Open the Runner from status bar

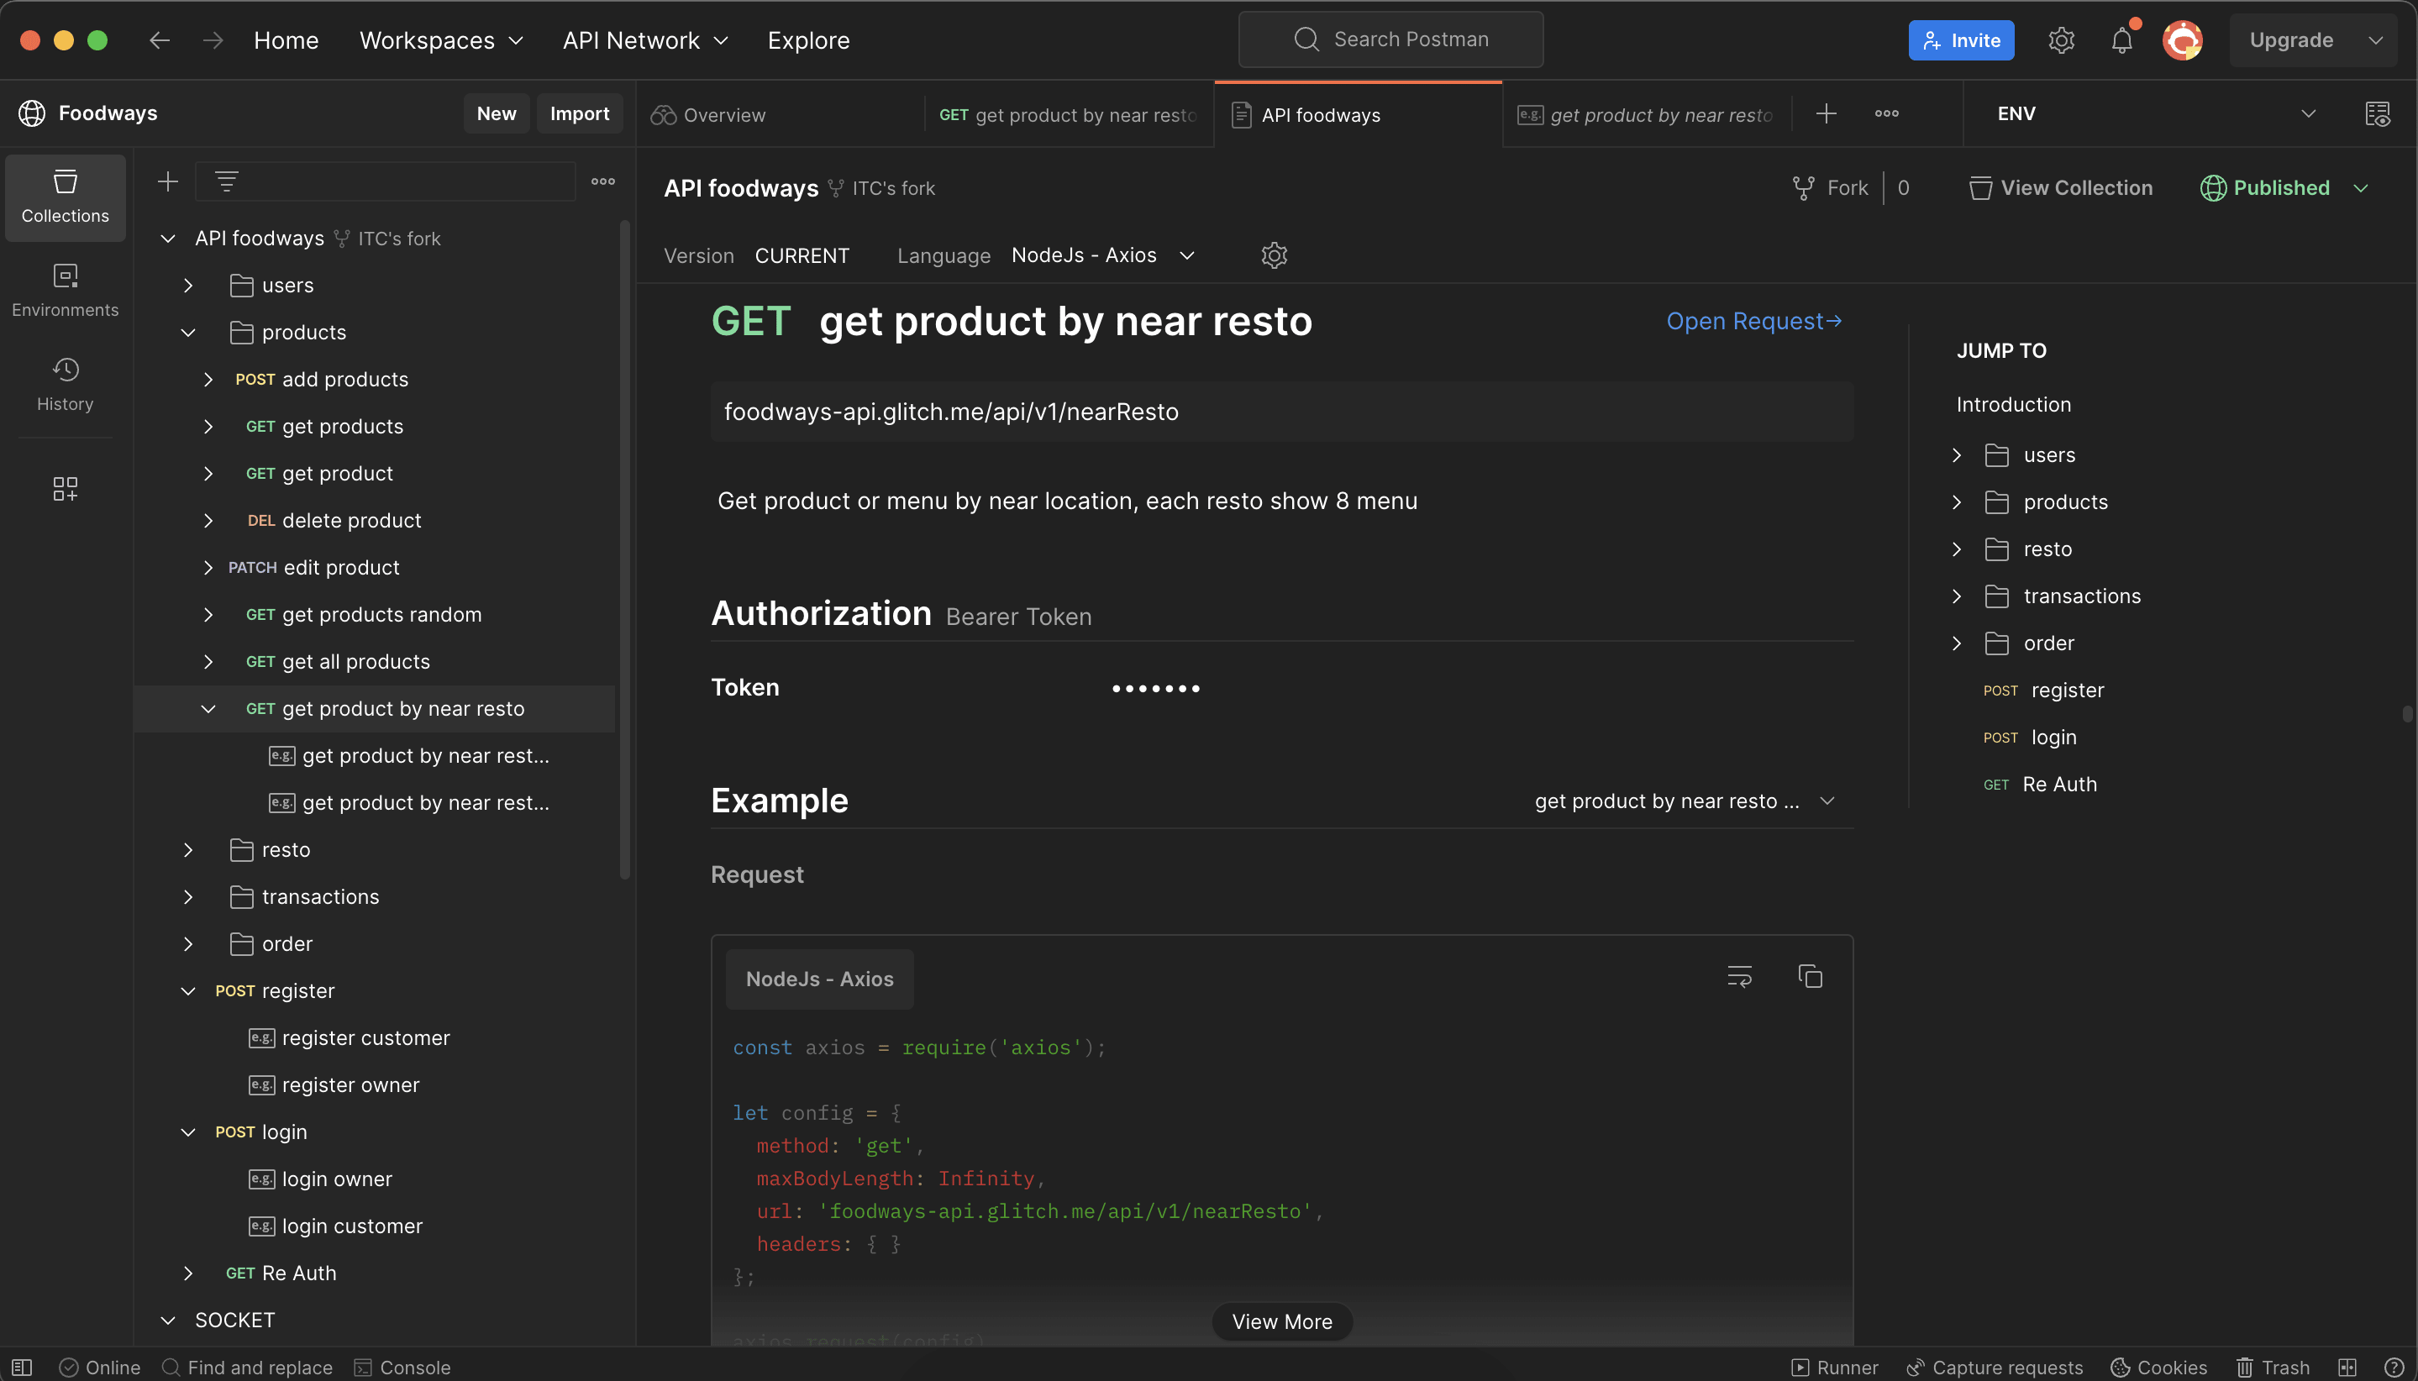[x=1835, y=1367]
